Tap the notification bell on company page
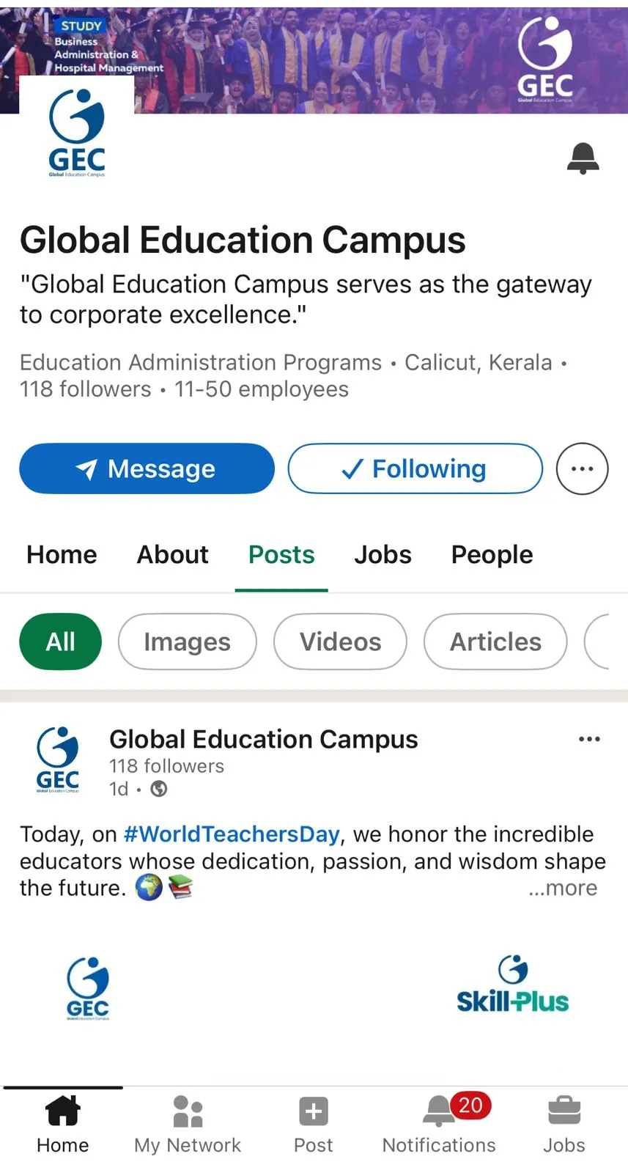Image resolution: width=628 pixels, height=1173 pixels. (x=583, y=158)
